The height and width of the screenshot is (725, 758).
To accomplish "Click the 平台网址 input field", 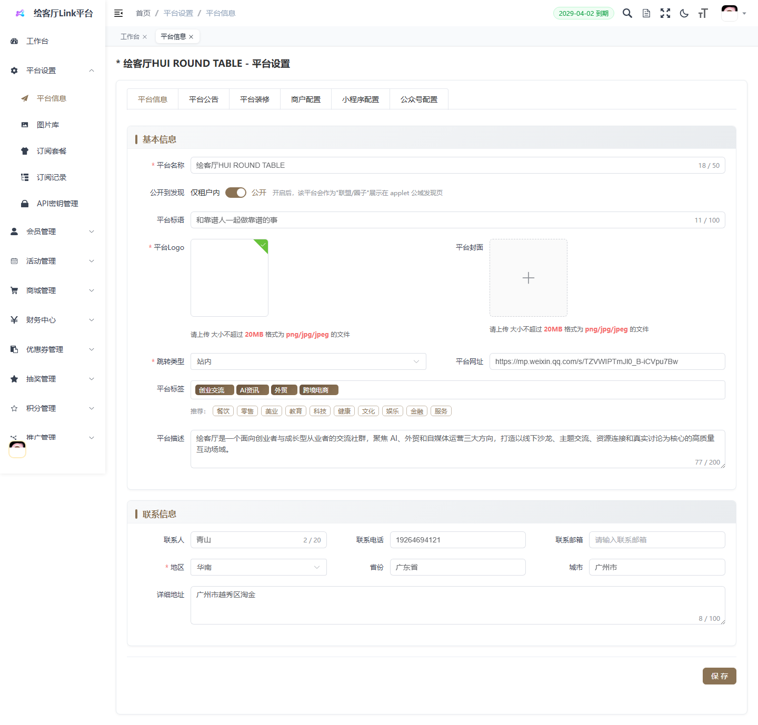I will click(x=607, y=361).
